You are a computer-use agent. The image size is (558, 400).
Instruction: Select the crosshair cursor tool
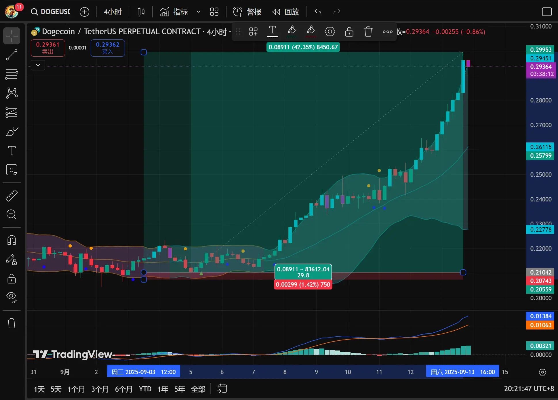pos(12,36)
